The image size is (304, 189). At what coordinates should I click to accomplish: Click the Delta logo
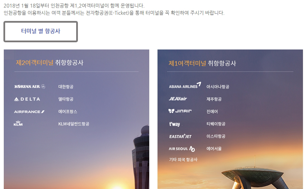coord(27,99)
